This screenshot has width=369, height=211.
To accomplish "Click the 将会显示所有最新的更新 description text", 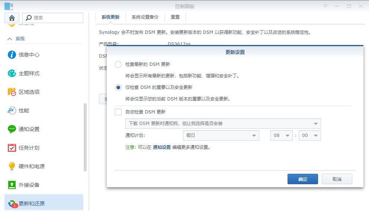I will click(x=182, y=76).
